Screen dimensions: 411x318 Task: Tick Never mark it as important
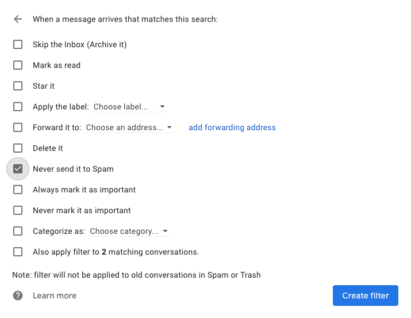click(x=18, y=210)
